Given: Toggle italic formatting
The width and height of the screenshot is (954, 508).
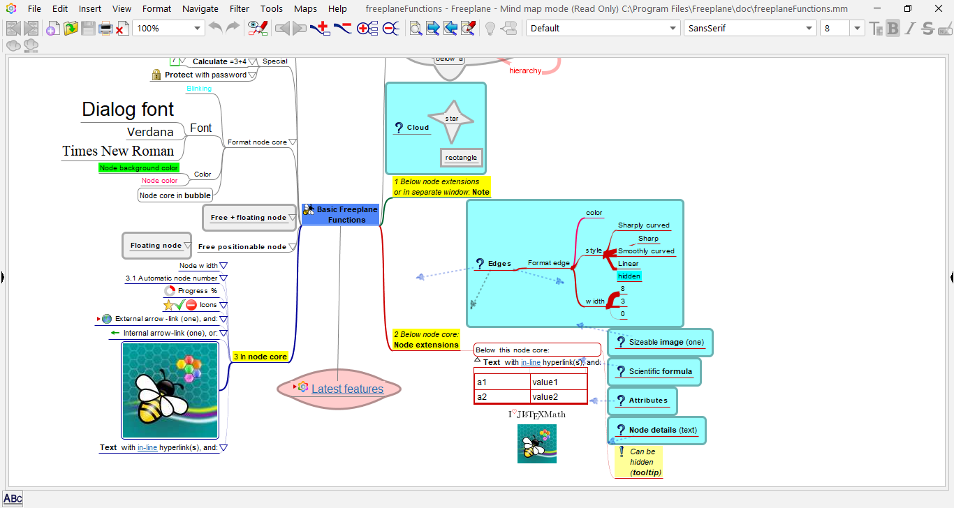Looking at the screenshot, I should point(910,29).
